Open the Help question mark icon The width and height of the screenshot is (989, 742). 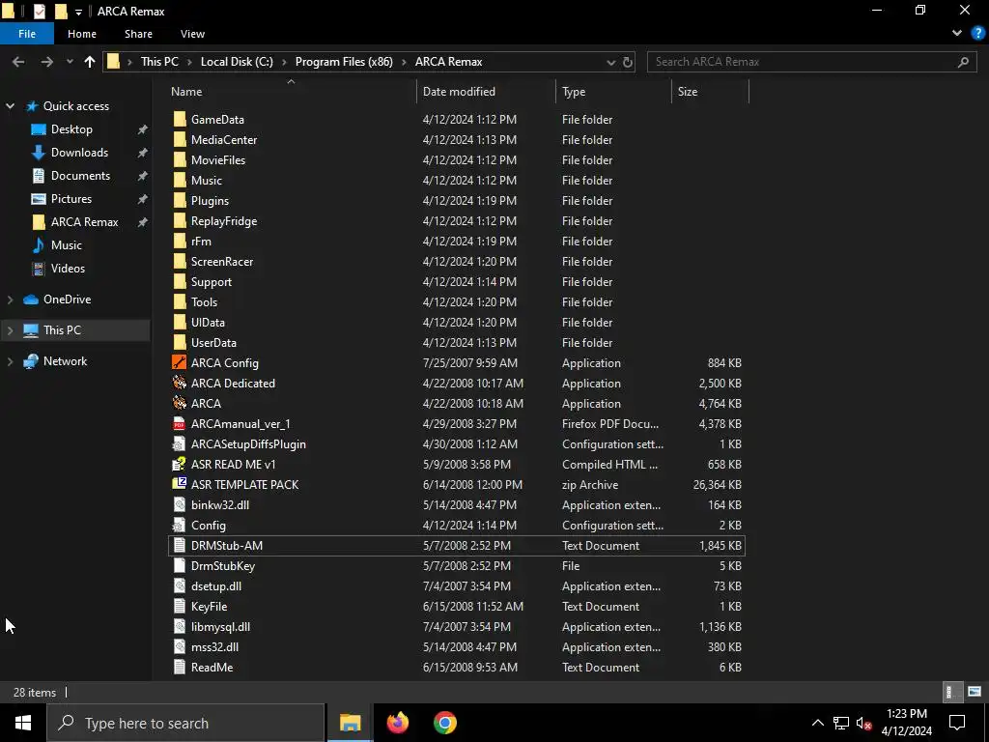coord(978,34)
